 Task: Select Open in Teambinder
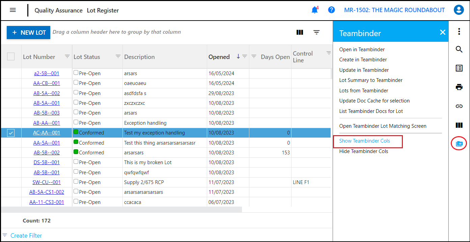(x=362, y=50)
